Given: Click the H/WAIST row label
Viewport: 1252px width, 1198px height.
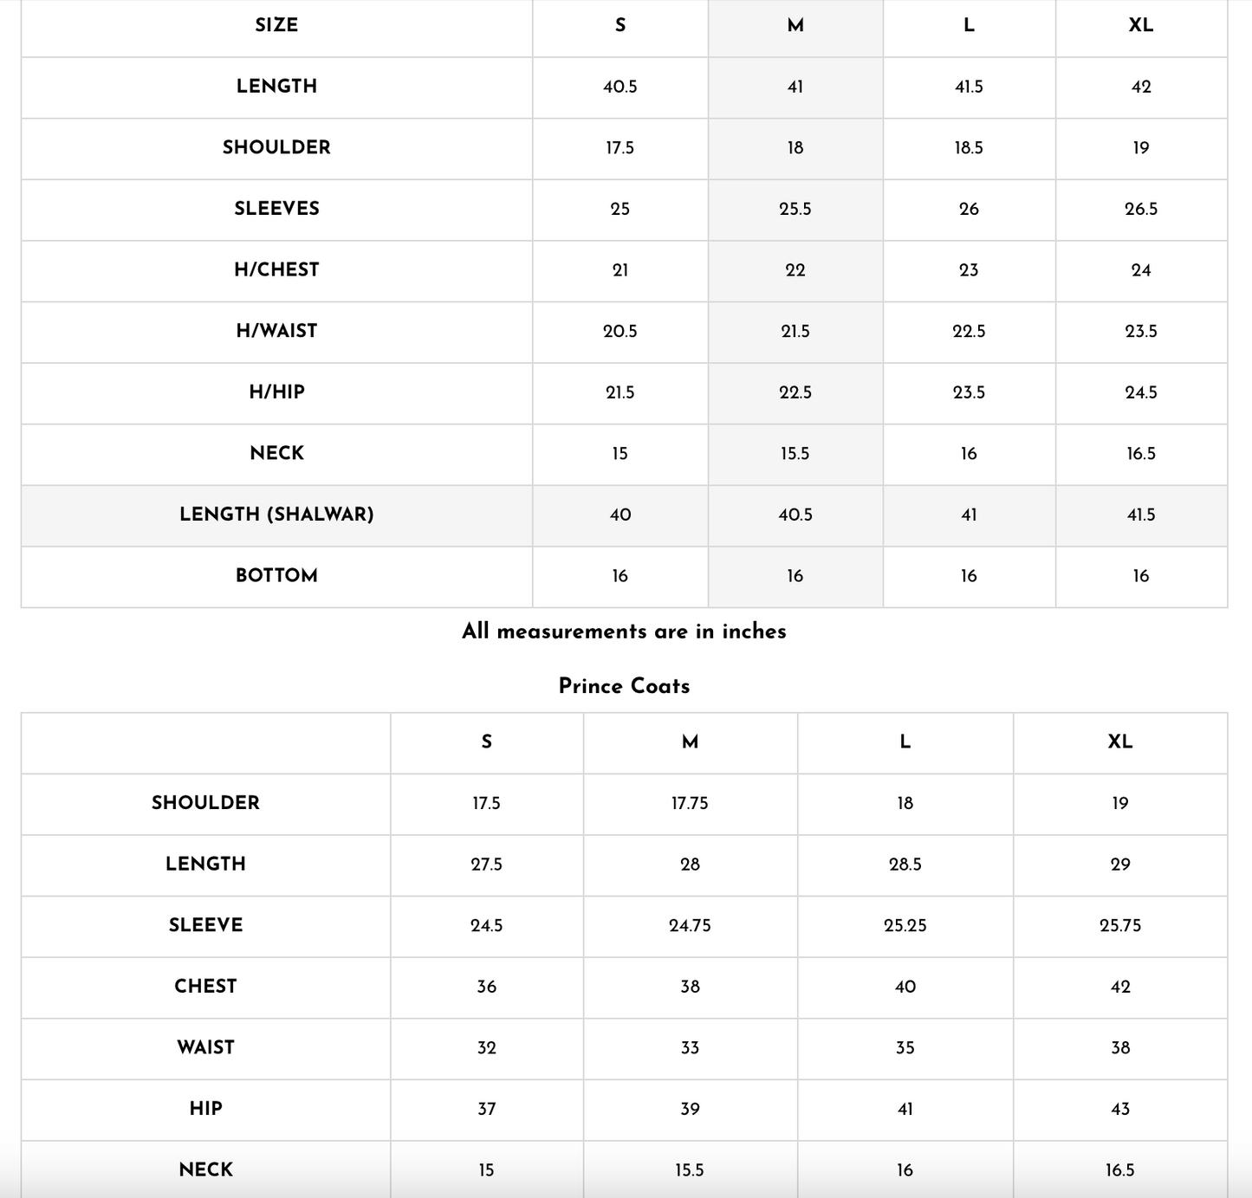Looking at the screenshot, I should [276, 331].
